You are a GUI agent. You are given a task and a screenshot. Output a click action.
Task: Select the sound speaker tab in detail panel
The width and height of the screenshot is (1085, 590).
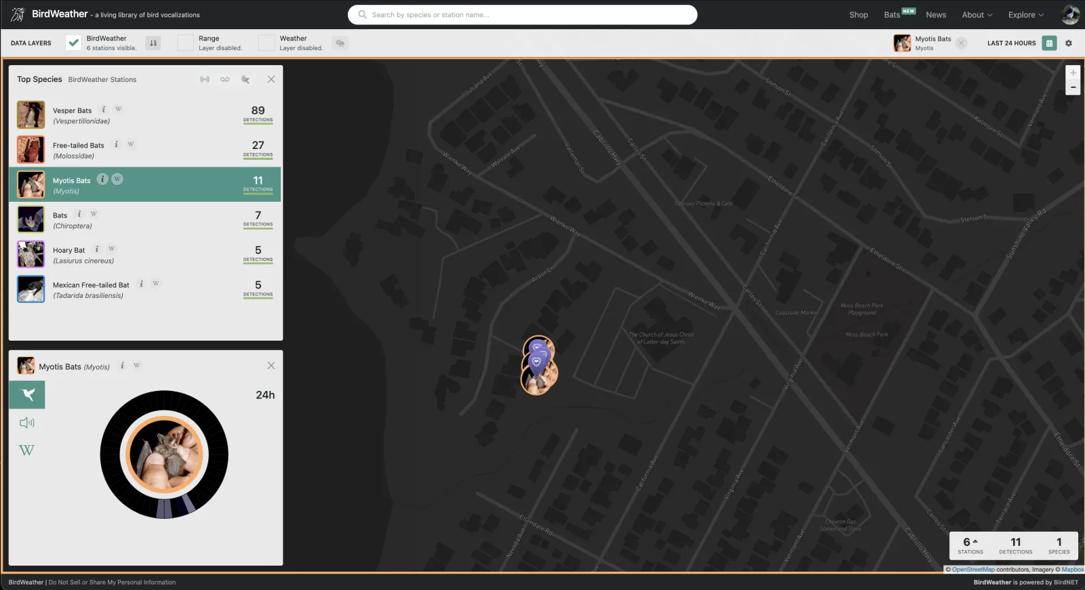point(27,423)
